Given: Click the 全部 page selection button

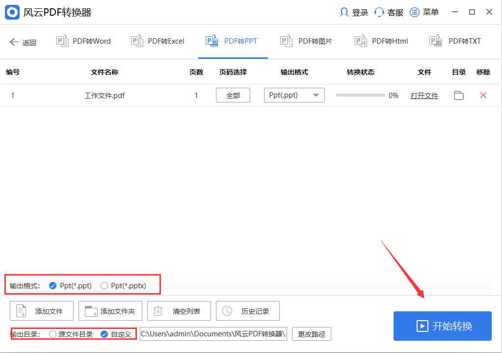Looking at the screenshot, I should pos(233,95).
